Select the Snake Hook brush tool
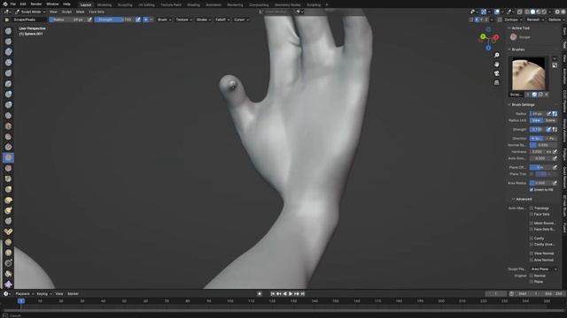The height and width of the screenshot is (318, 567). click(8, 210)
